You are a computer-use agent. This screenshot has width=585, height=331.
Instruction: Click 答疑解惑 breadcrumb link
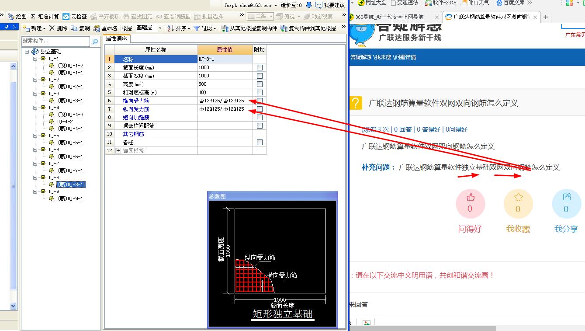click(x=361, y=57)
